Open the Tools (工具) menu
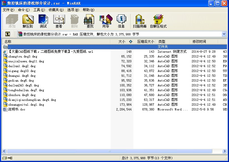The width and height of the screenshot is (229, 162). click(x=39, y=10)
